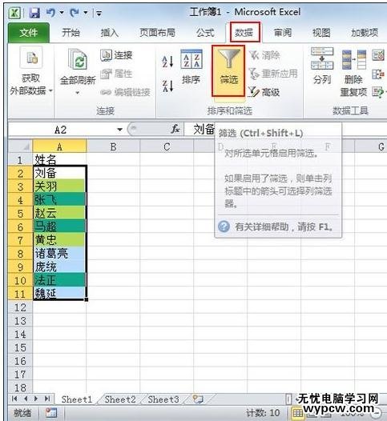Click the macro record icon in status bar
387x421 pixels.
pos(51,413)
